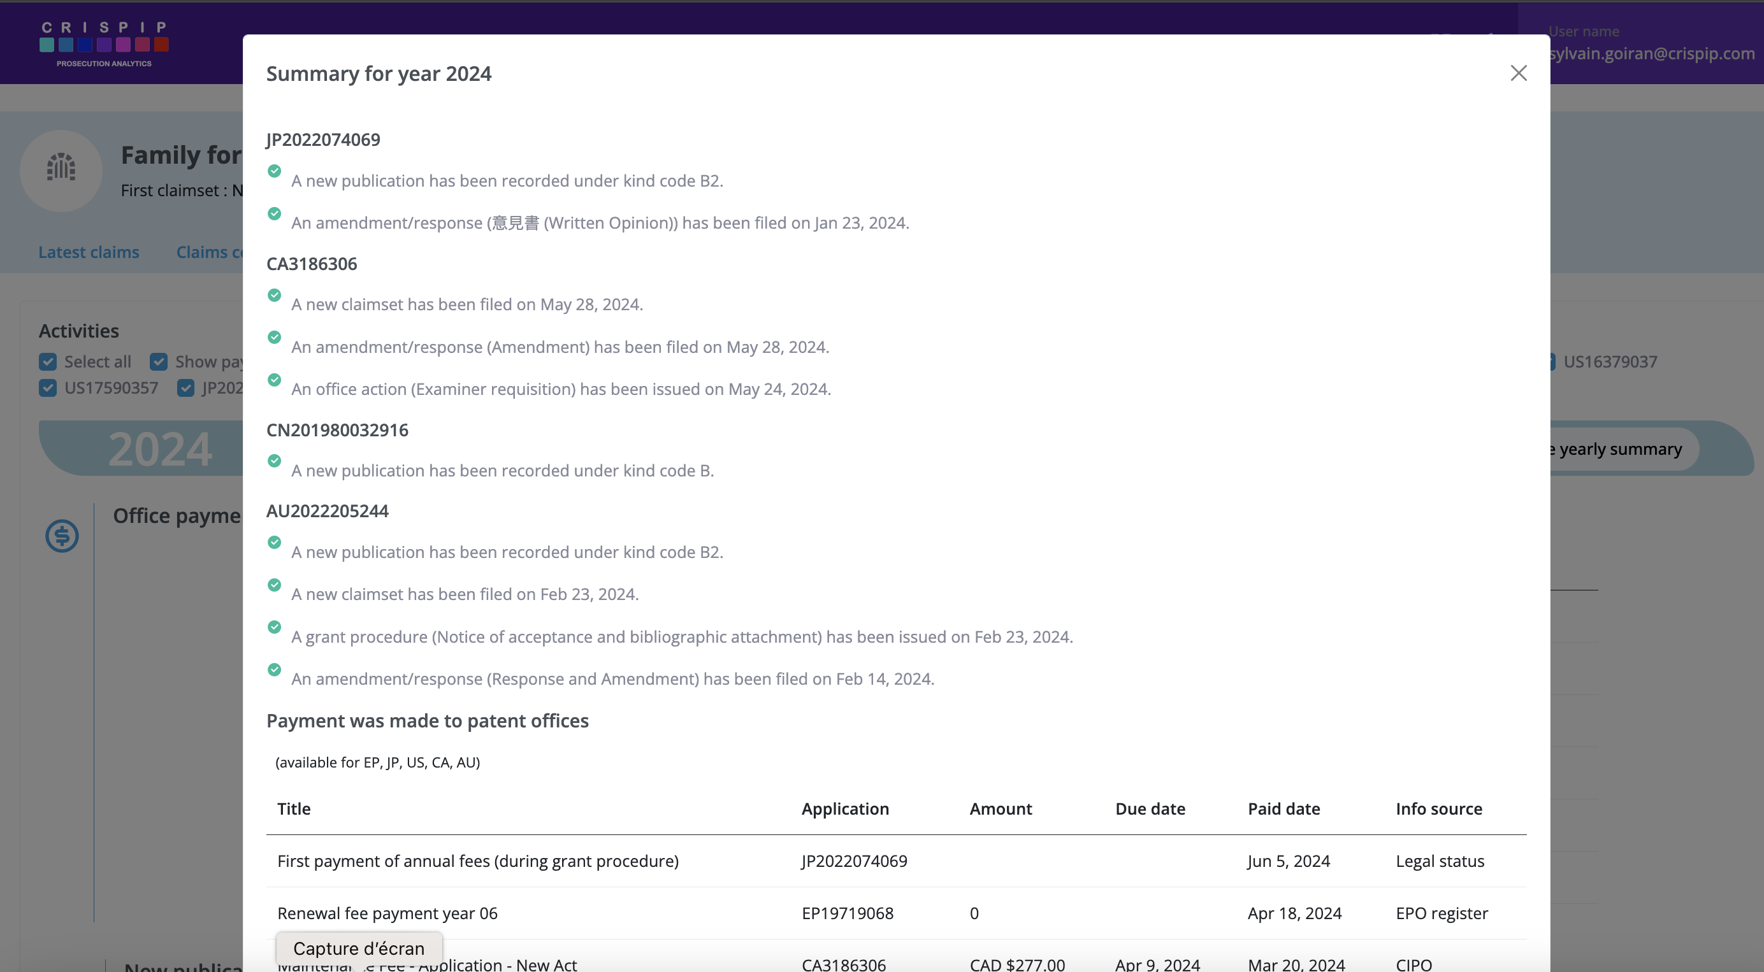Click the Due date column header
Viewport: 1764px width, 972px height.
(1150, 808)
